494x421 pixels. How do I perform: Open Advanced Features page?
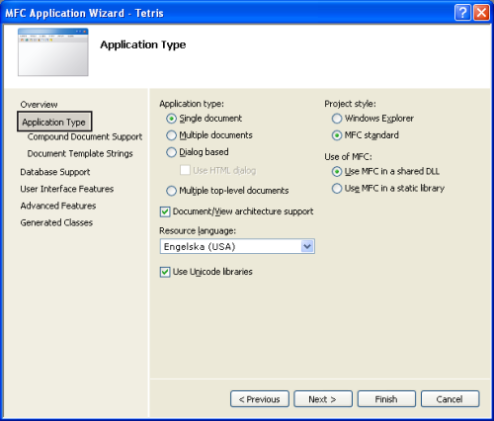point(58,206)
